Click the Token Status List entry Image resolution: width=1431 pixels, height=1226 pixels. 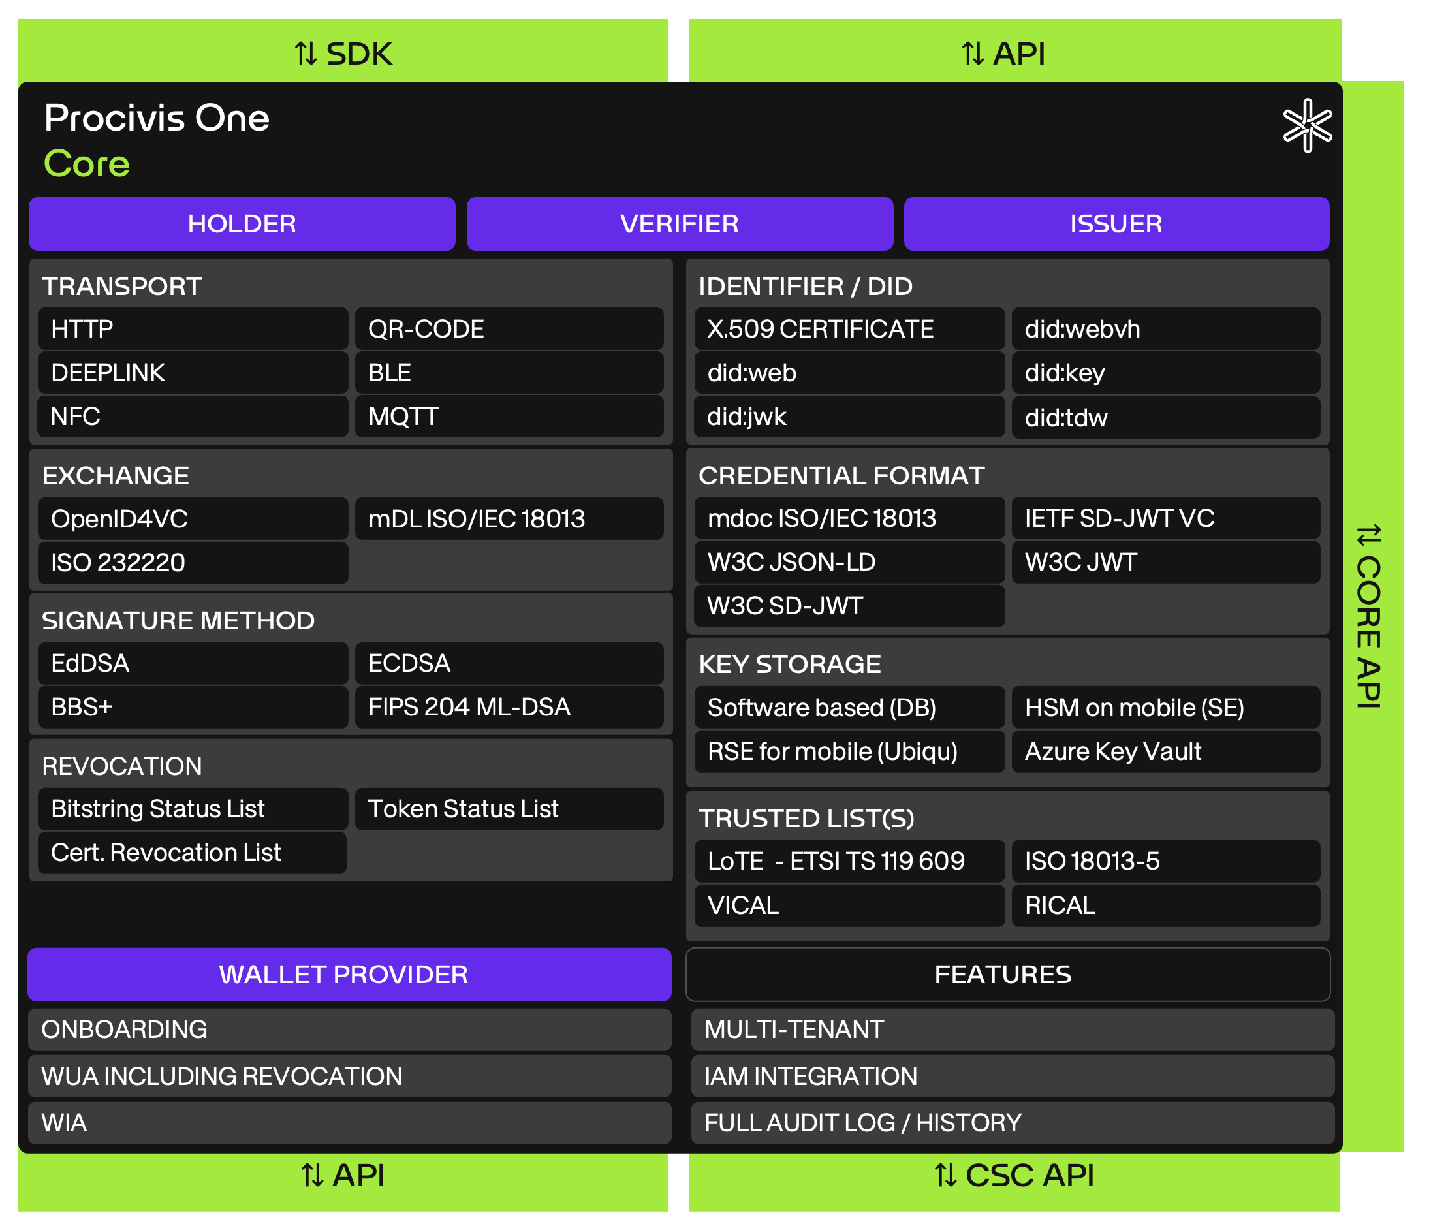509,809
